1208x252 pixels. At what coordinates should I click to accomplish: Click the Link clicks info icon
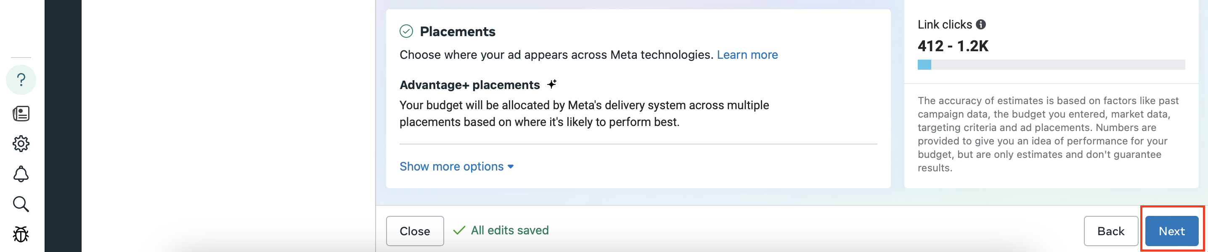(x=980, y=24)
